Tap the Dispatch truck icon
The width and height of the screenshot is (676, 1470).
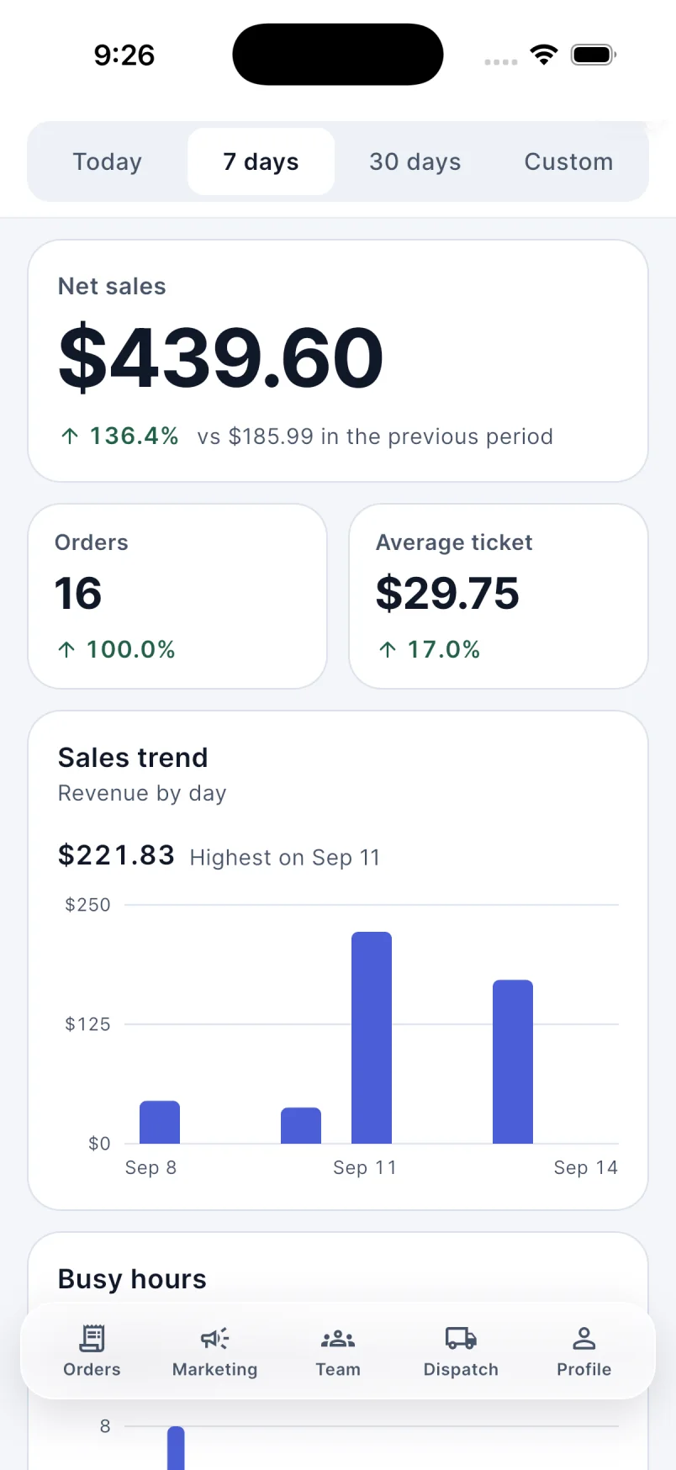[461, 1338]
